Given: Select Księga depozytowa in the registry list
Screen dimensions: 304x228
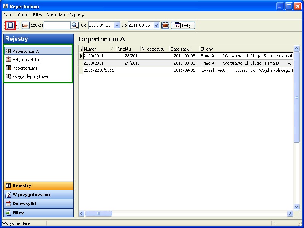Looking at the screenshot, I should pos(30,76).
